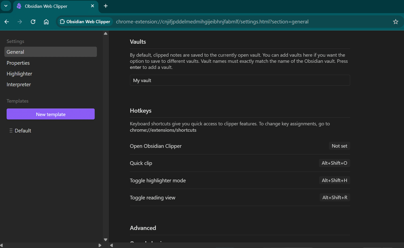
Task: Open the General settings section
Action: [51, 52]
